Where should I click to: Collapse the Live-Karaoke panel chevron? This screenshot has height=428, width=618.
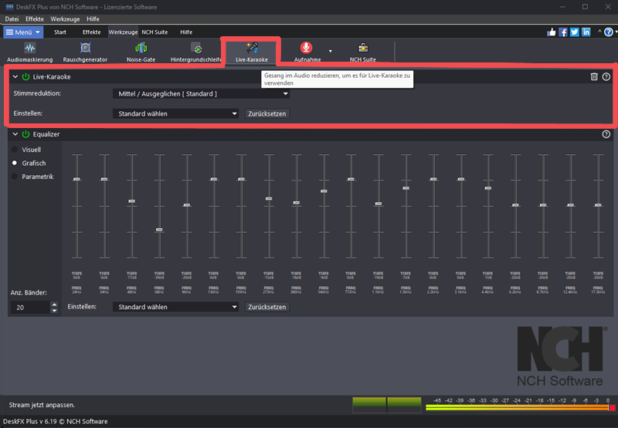point(15,76)
